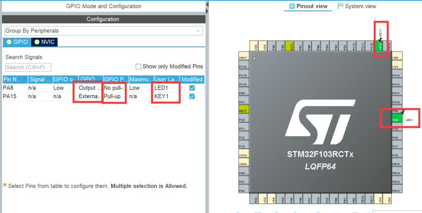
Task: Toggle the Modified checkbox in the PA15 row
Action: (192, 96)
